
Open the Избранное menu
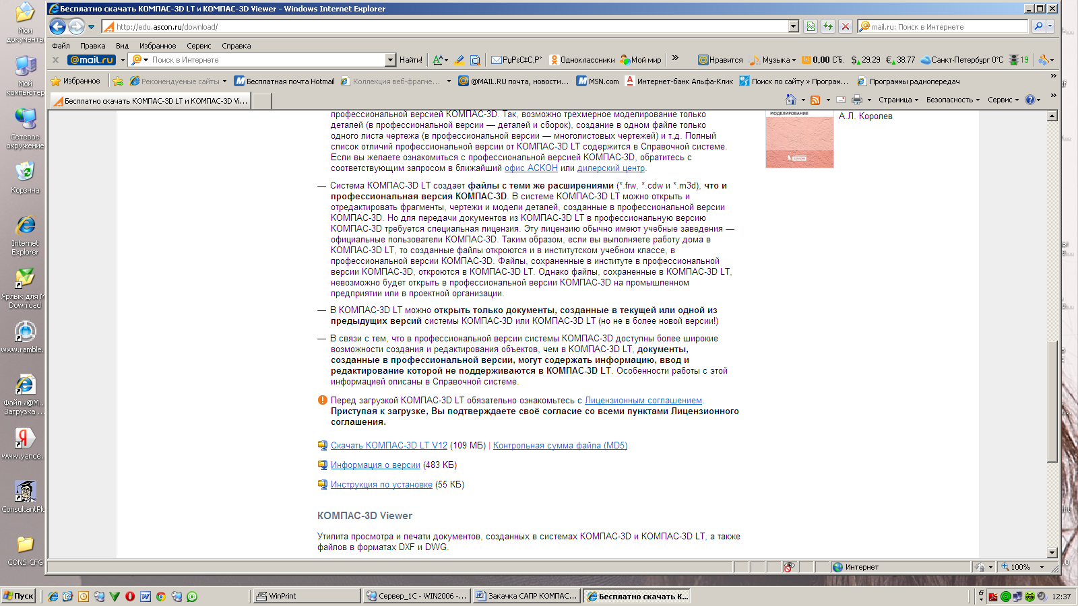pyautogui.click(x=158, y=46)
